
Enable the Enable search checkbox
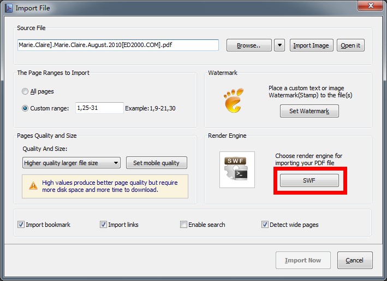(184, 225)
